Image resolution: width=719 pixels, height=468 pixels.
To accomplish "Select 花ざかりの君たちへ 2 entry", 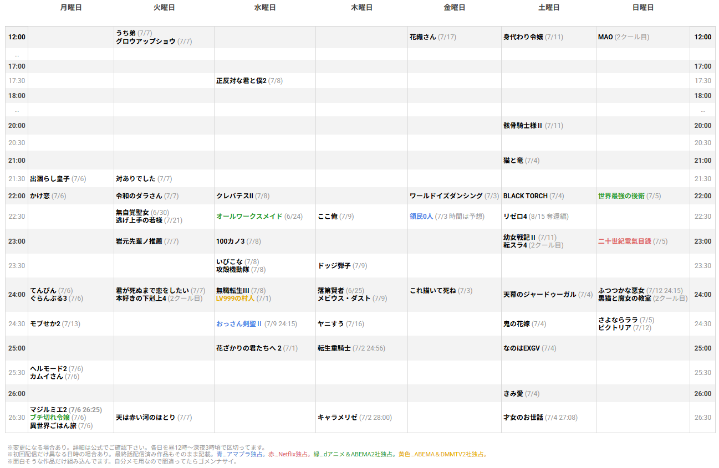I will (x=257, y=348).
